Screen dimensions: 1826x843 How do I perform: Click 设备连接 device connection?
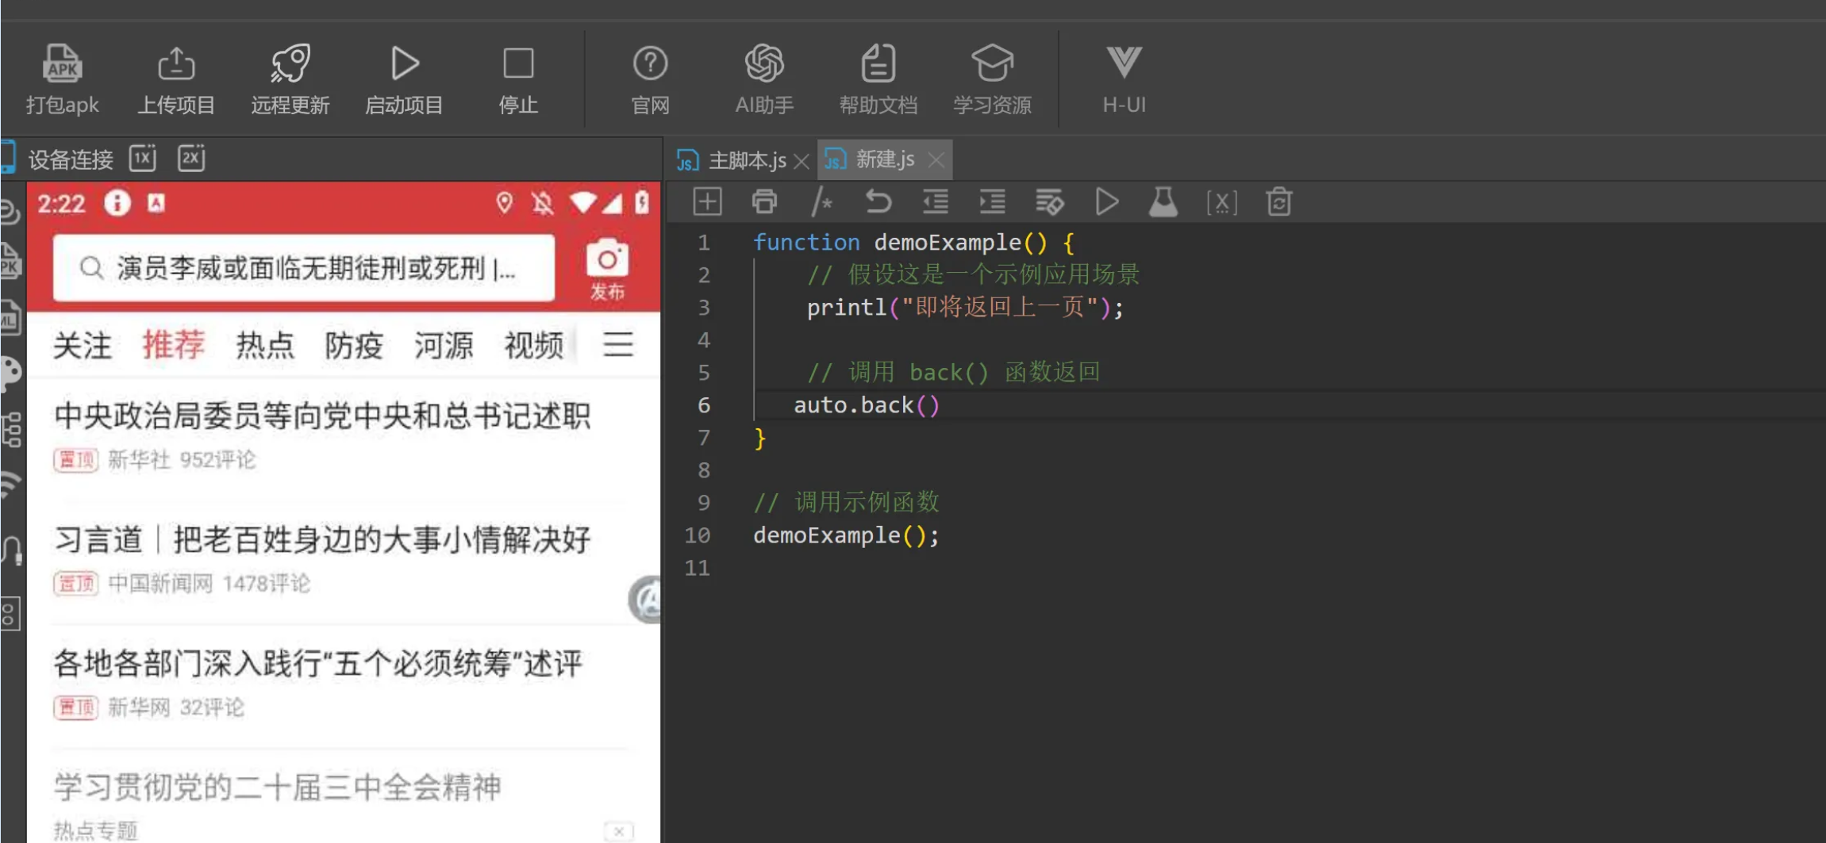(71, 159)
